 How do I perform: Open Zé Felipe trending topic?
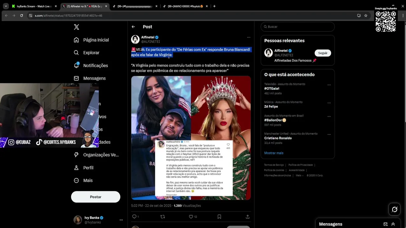click(x=271, y=107)
